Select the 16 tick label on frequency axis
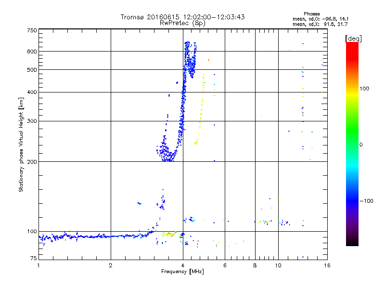 (x=327, y=265)
